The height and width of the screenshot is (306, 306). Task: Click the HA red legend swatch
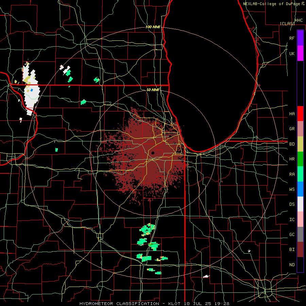point(300,114)
